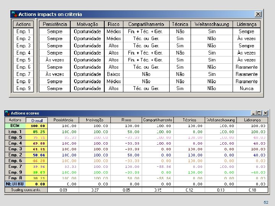Select Emp. 5 in the Actions list

[23, 60]
